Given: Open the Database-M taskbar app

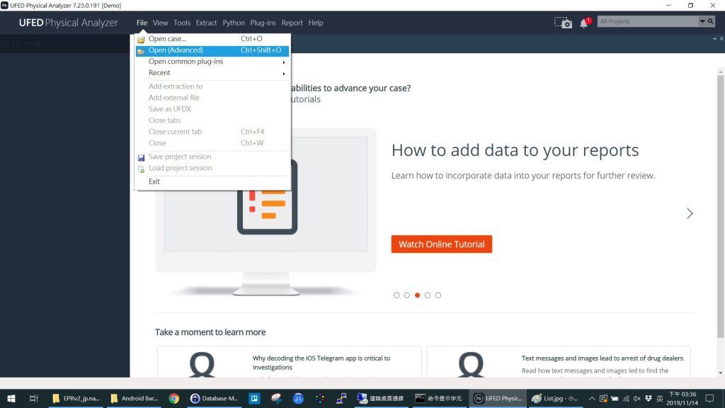Looking at the screenshot, I should click(214, 398).
